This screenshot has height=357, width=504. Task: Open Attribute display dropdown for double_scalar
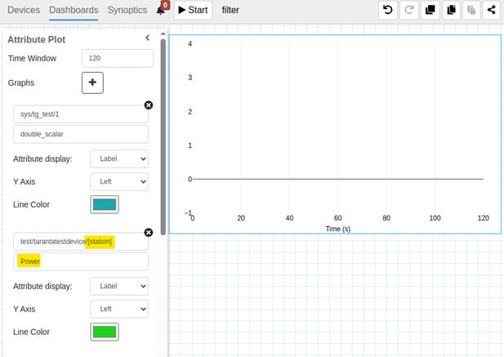[x=119, y=158]
